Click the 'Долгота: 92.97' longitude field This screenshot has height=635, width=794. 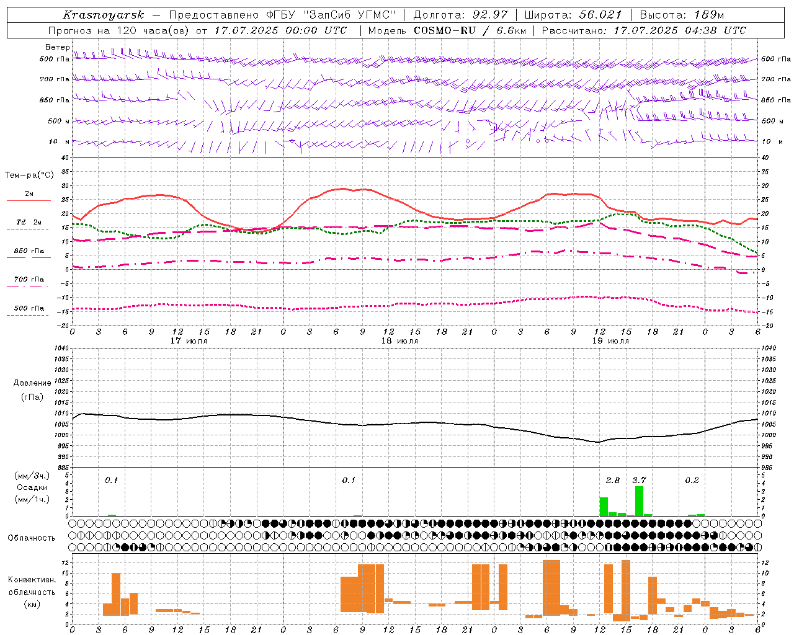click(x=460, y=15)
